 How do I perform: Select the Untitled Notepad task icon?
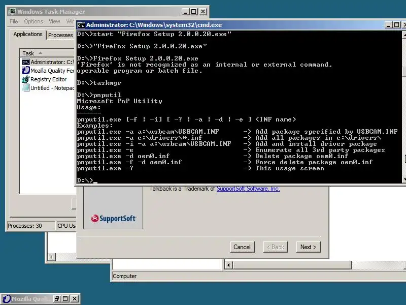(26, 87)
